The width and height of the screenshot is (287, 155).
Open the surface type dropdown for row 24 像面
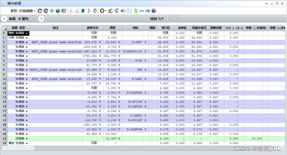click(x=27, y=143)
